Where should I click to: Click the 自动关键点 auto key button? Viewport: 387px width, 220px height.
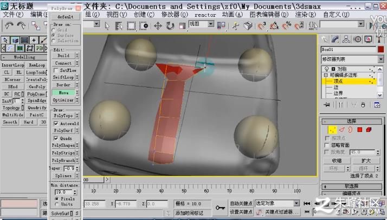pyautogui.click(x=241, y=203)
